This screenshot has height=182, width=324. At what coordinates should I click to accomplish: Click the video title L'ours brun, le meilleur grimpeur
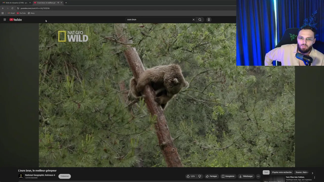[37, 171]
